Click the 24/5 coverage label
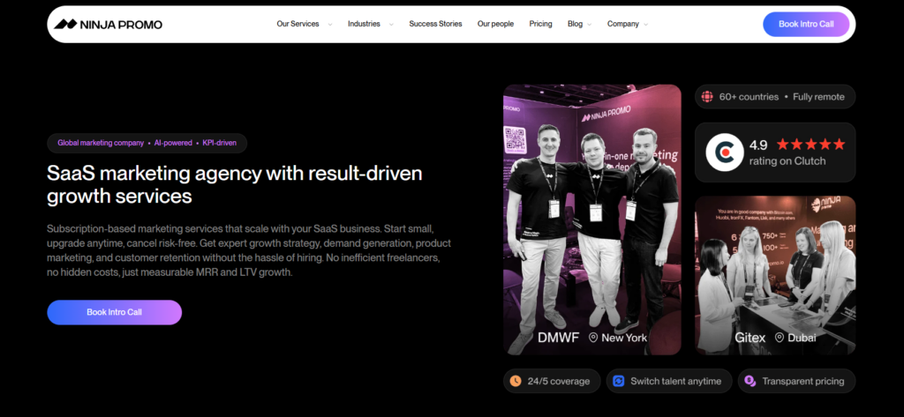Image resolution: width=904 pixels, height=417 pixels. pos(558,381)
